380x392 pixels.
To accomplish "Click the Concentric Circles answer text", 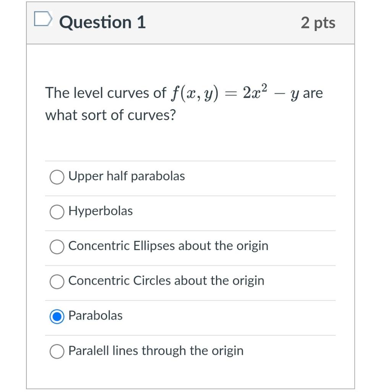I will [166, 281].
